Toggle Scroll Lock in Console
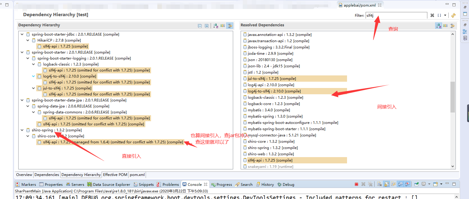Viewport: 469px width, 199px height. (386, 184)
